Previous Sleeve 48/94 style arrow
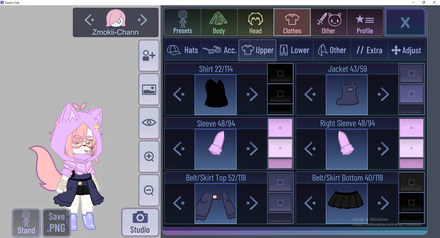Image resolution: width=440 pixels, height=238 pixels. click(x=179, y=149)
